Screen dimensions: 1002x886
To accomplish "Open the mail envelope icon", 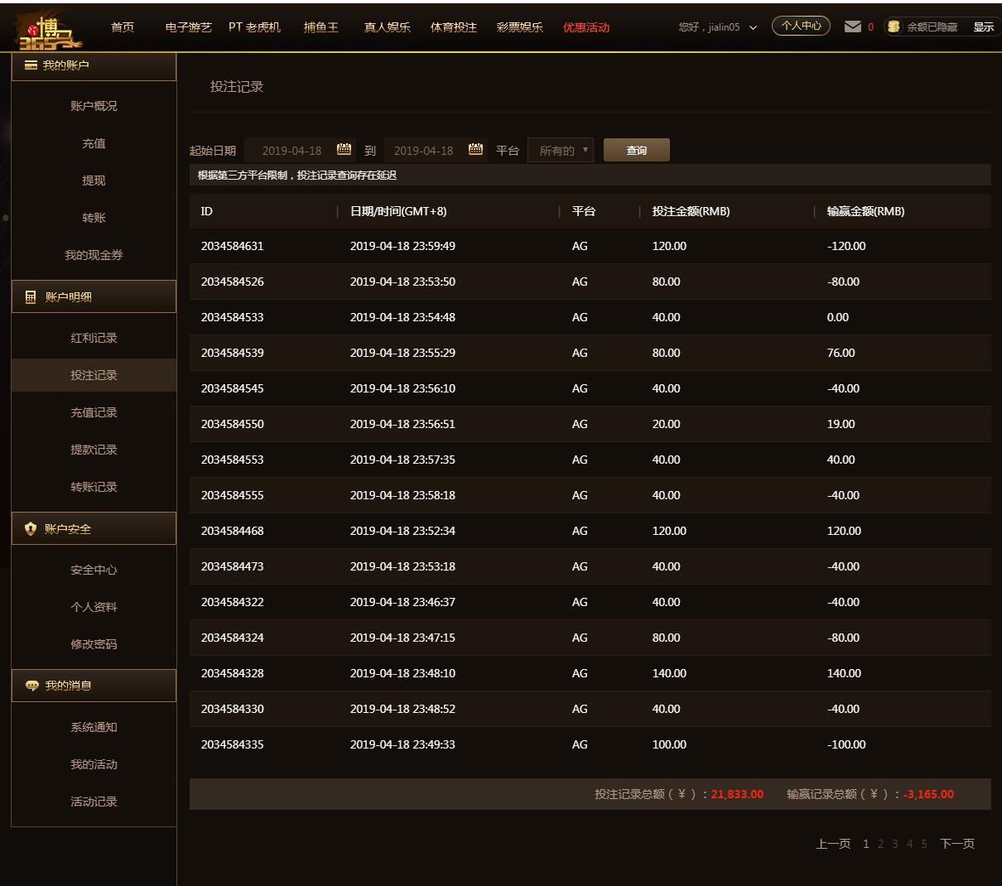I will point(852,26).
